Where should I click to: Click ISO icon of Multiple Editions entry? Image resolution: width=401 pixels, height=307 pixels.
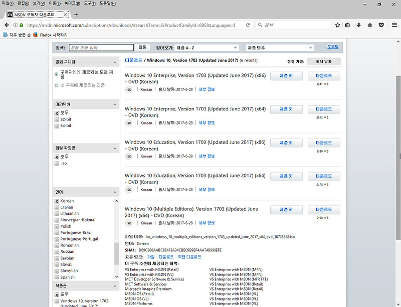point(129,223)
